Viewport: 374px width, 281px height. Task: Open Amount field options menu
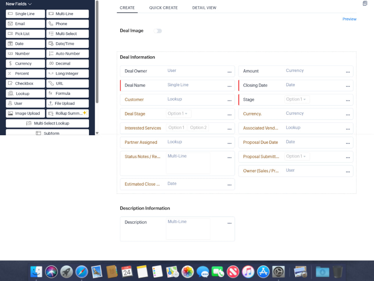click(348, 72)
